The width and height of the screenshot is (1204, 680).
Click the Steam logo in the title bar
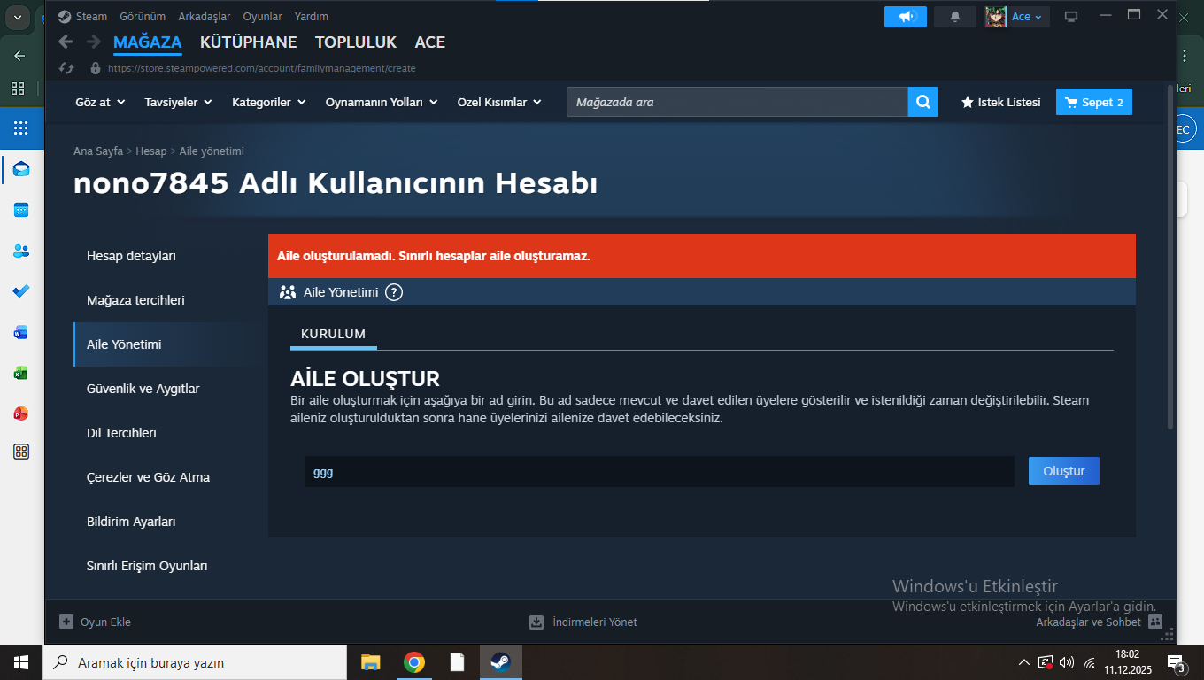[65, 17]
